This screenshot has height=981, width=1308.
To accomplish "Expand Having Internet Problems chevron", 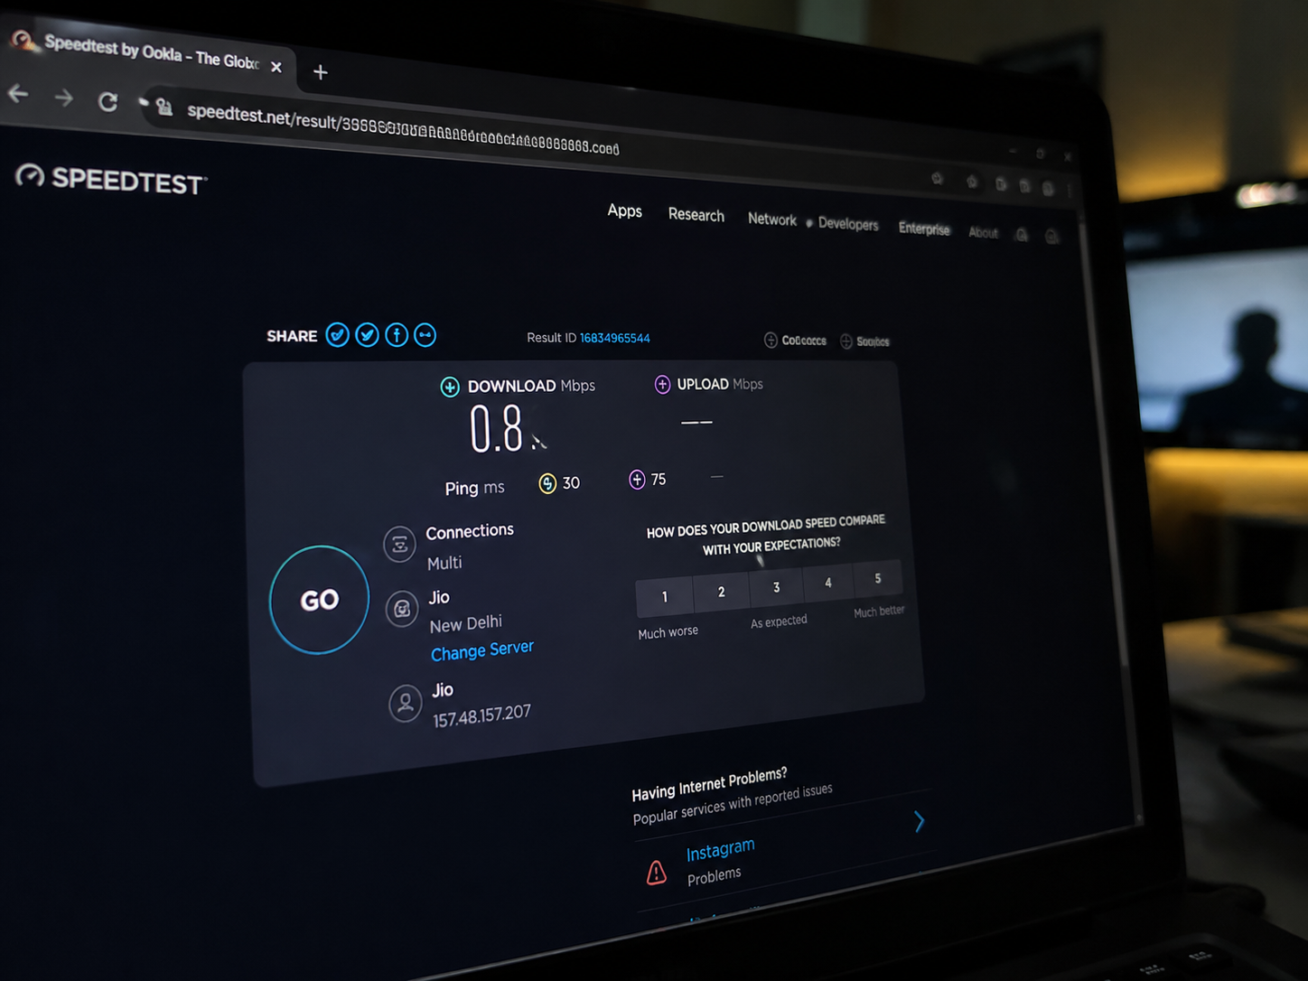I will click(x=919, y=821).
